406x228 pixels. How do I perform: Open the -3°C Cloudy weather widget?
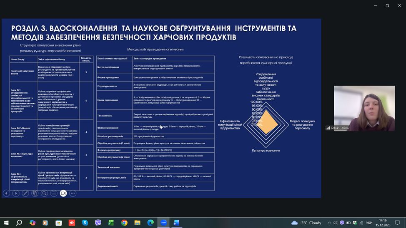click(306, 223)
